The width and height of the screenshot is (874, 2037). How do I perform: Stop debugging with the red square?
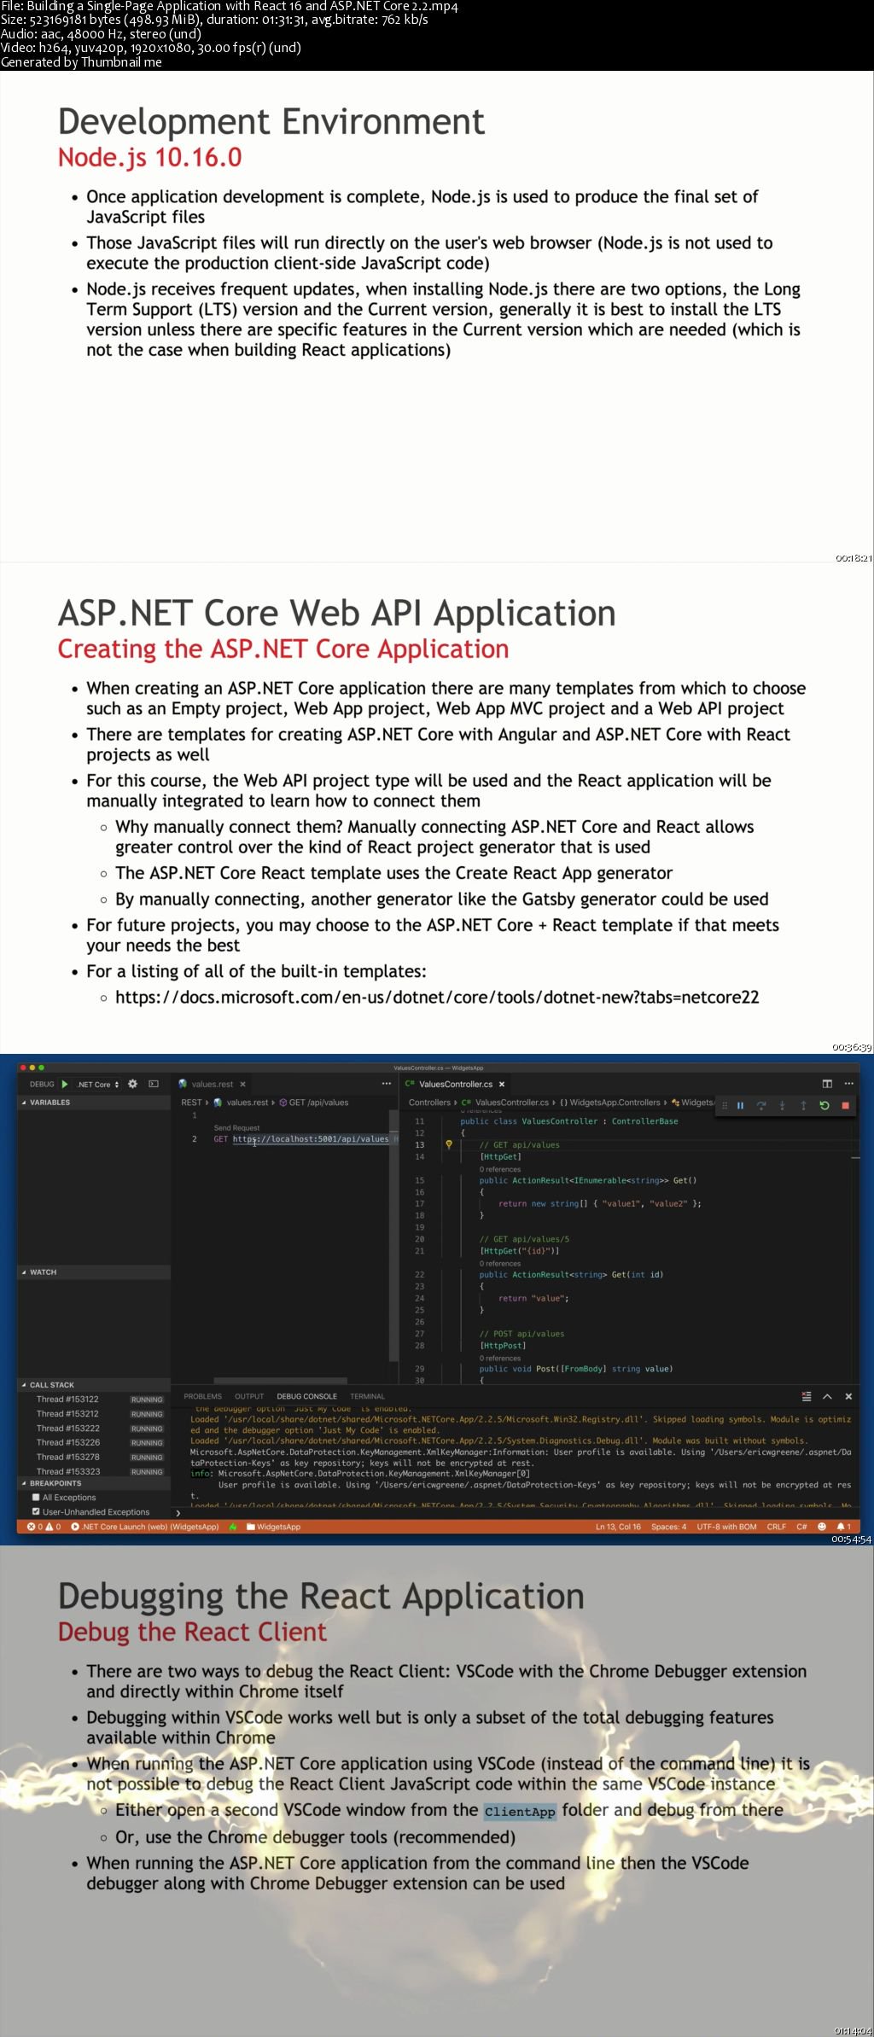[x=845, y=1105]
